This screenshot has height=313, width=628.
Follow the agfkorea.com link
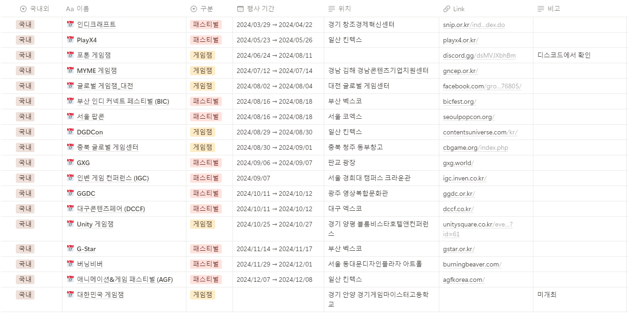(464, 280)
